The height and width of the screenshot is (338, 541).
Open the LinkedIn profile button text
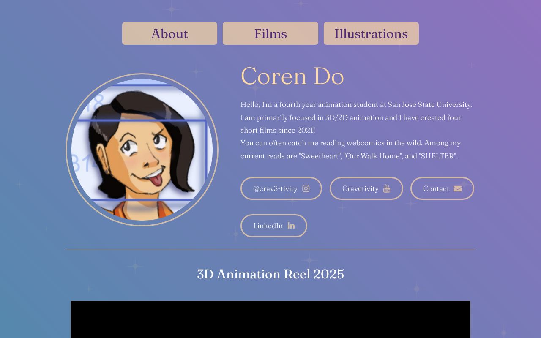click(x=268, y=226)
